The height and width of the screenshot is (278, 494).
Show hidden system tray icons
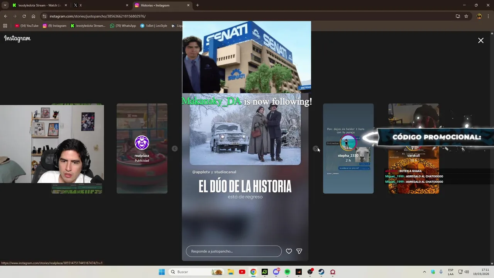click(424, 272)
